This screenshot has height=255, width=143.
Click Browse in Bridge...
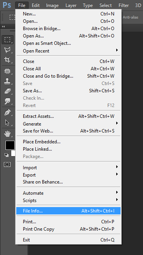(69, 29)
